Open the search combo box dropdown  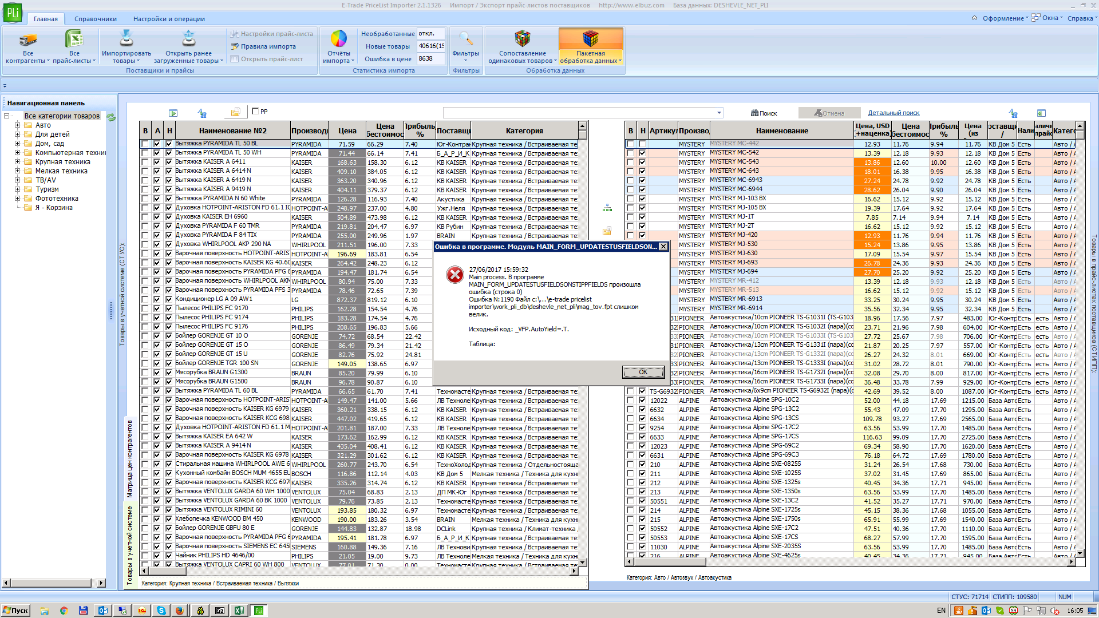(x=719, y=113)
